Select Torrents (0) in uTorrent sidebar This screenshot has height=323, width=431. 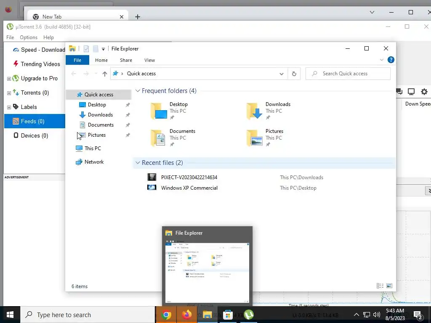pos(31,93)
